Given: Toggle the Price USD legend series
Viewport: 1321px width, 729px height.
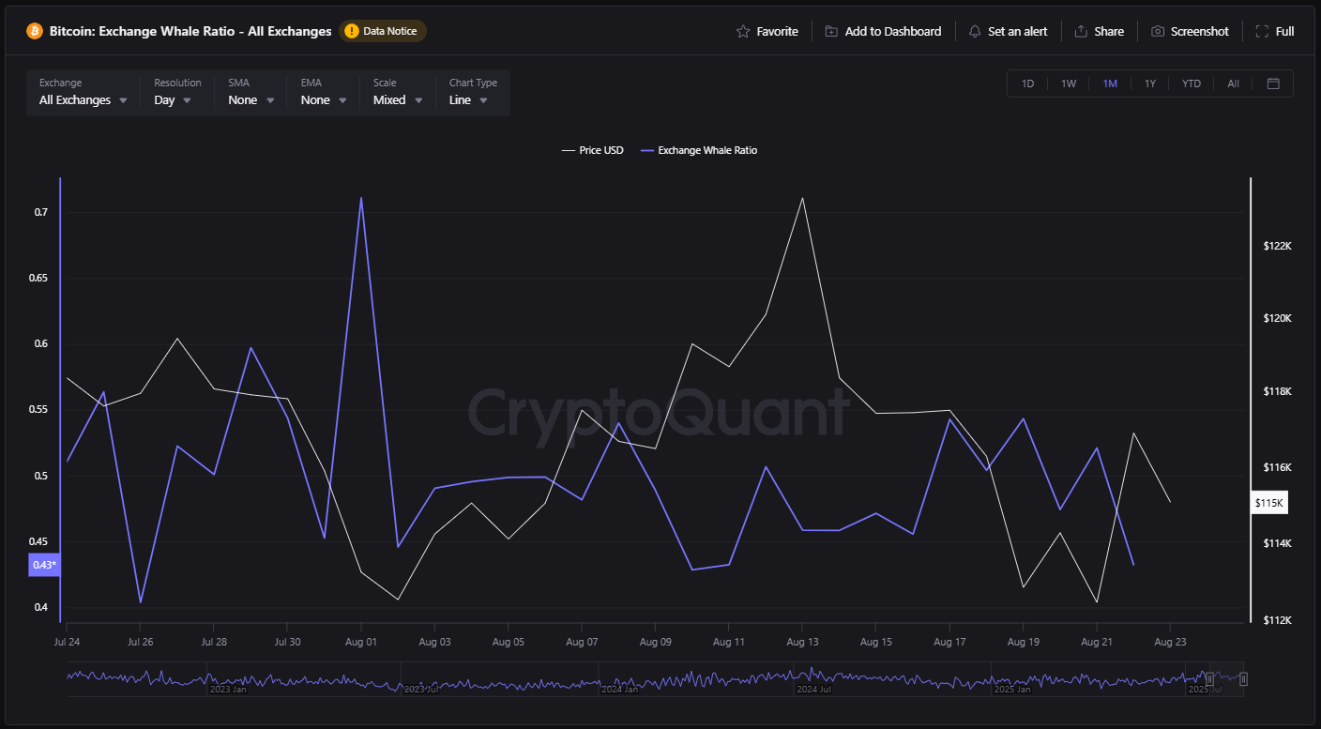Looking at the screenshot, I should point(592,150).
